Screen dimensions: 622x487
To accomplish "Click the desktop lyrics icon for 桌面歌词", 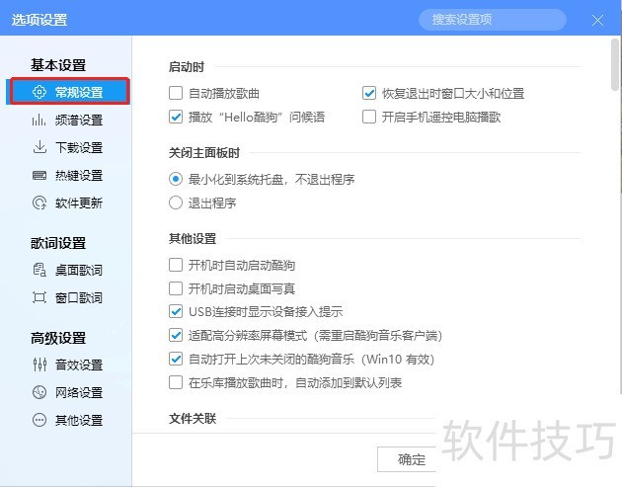I will [x=39, y=270].
